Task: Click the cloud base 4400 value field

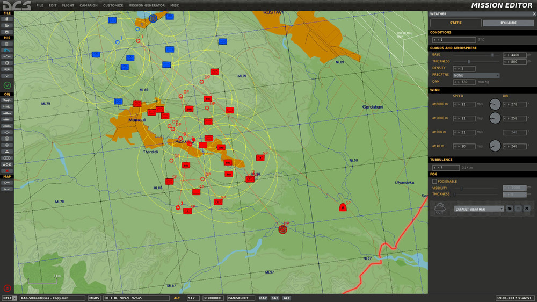Action: 514,55
